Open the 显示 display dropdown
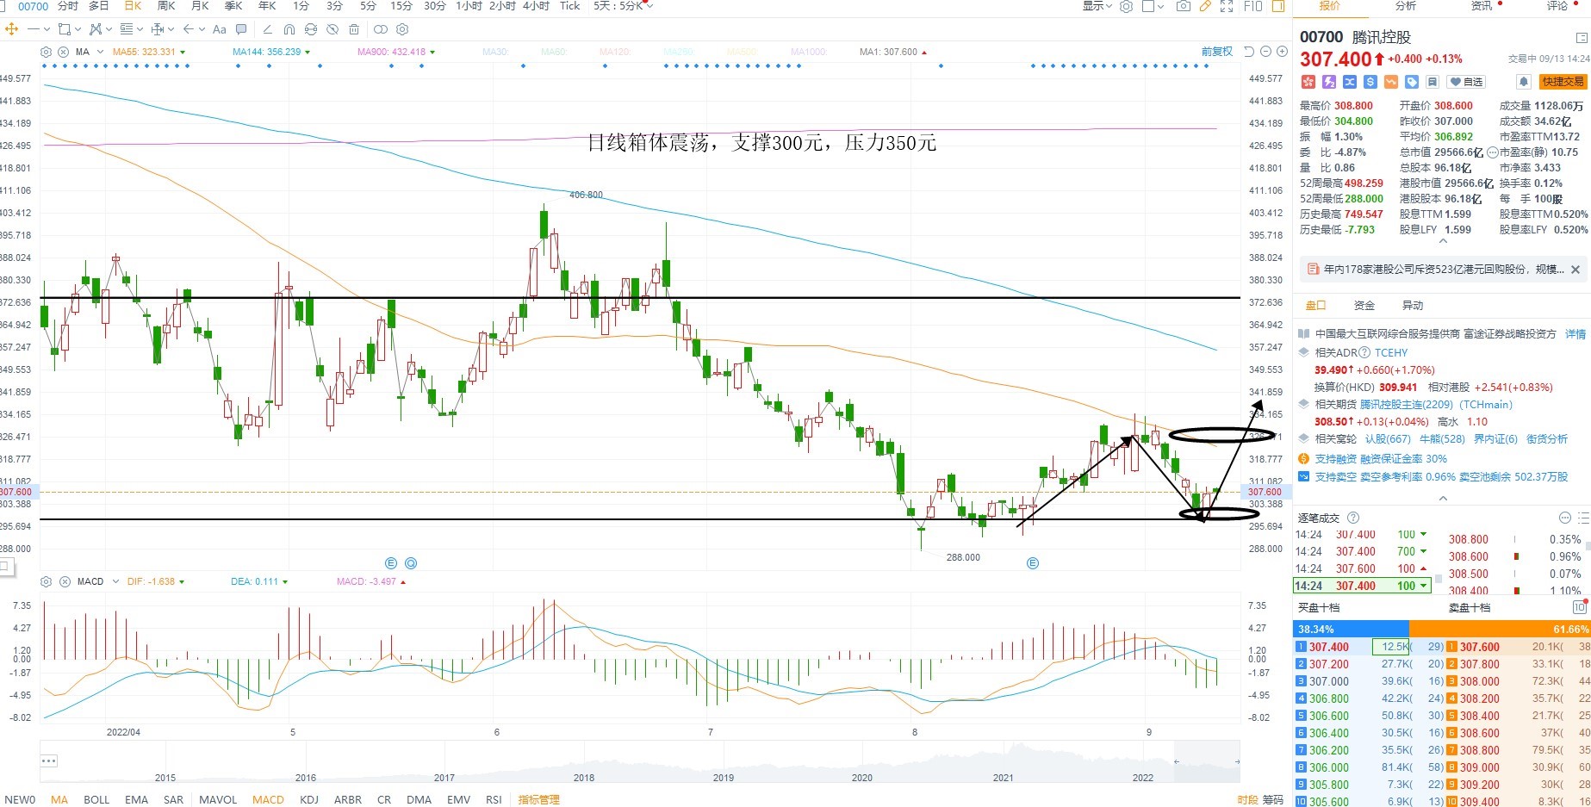Image resolution: width=1591 pixels, height=807 pixels. pyautogui.click(x=1097, y=6)
